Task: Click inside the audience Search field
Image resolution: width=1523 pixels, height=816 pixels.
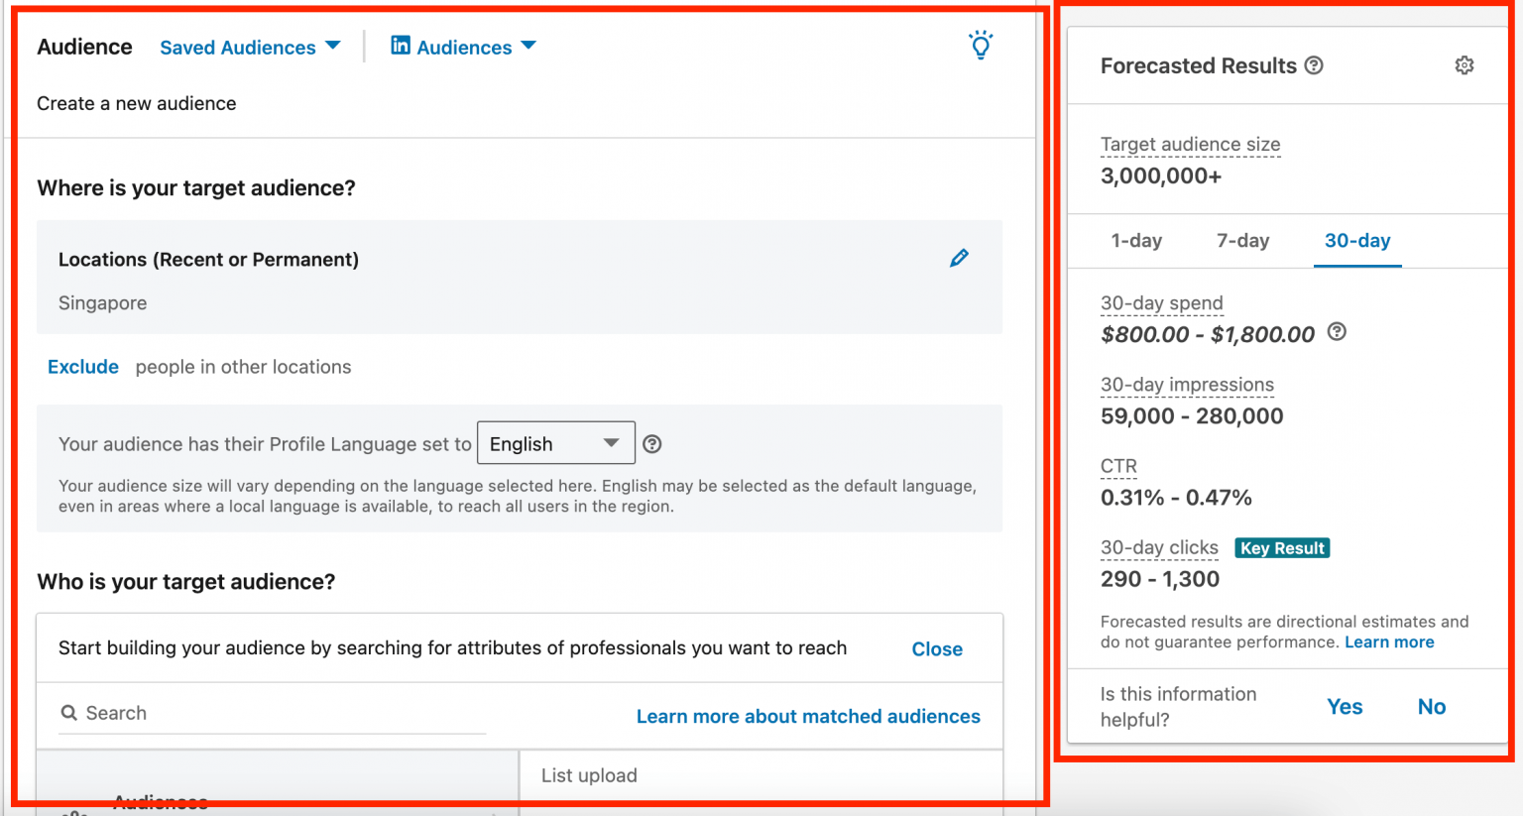Action: click(x=248, y=713)
